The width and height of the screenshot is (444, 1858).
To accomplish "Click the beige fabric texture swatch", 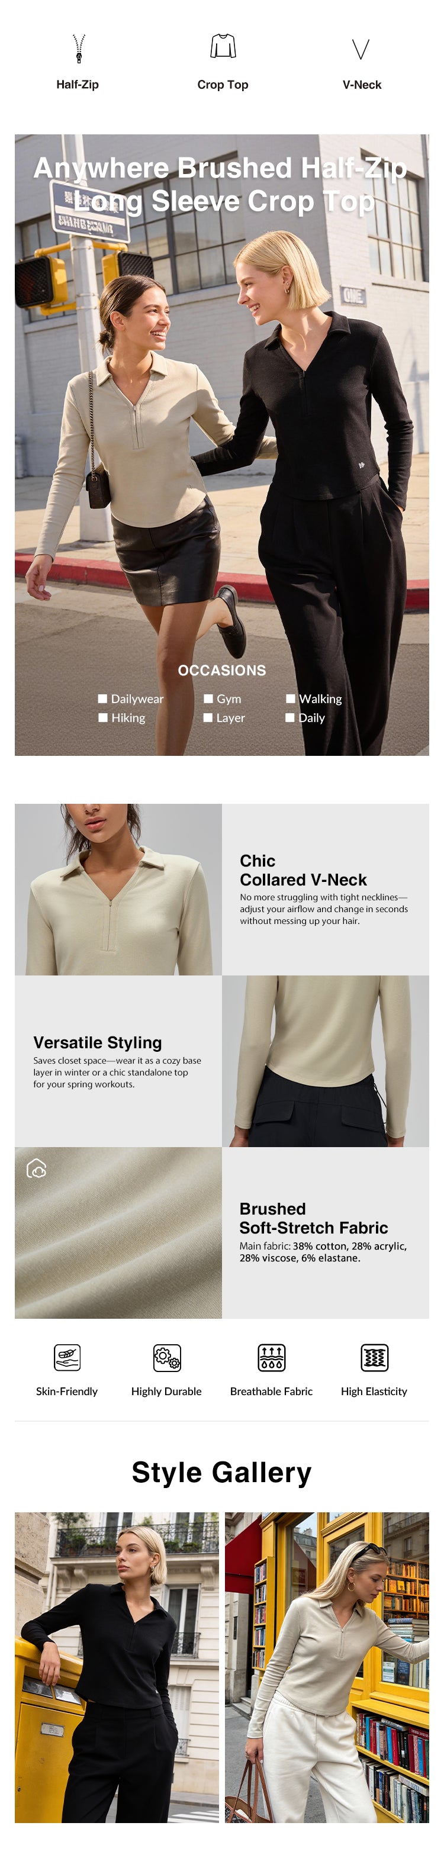I will point(118,1233).
